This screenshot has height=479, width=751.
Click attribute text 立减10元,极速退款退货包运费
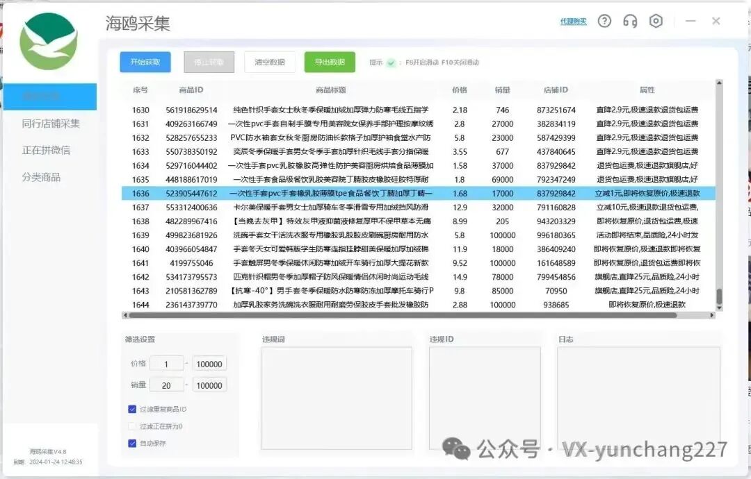(647, 207)
